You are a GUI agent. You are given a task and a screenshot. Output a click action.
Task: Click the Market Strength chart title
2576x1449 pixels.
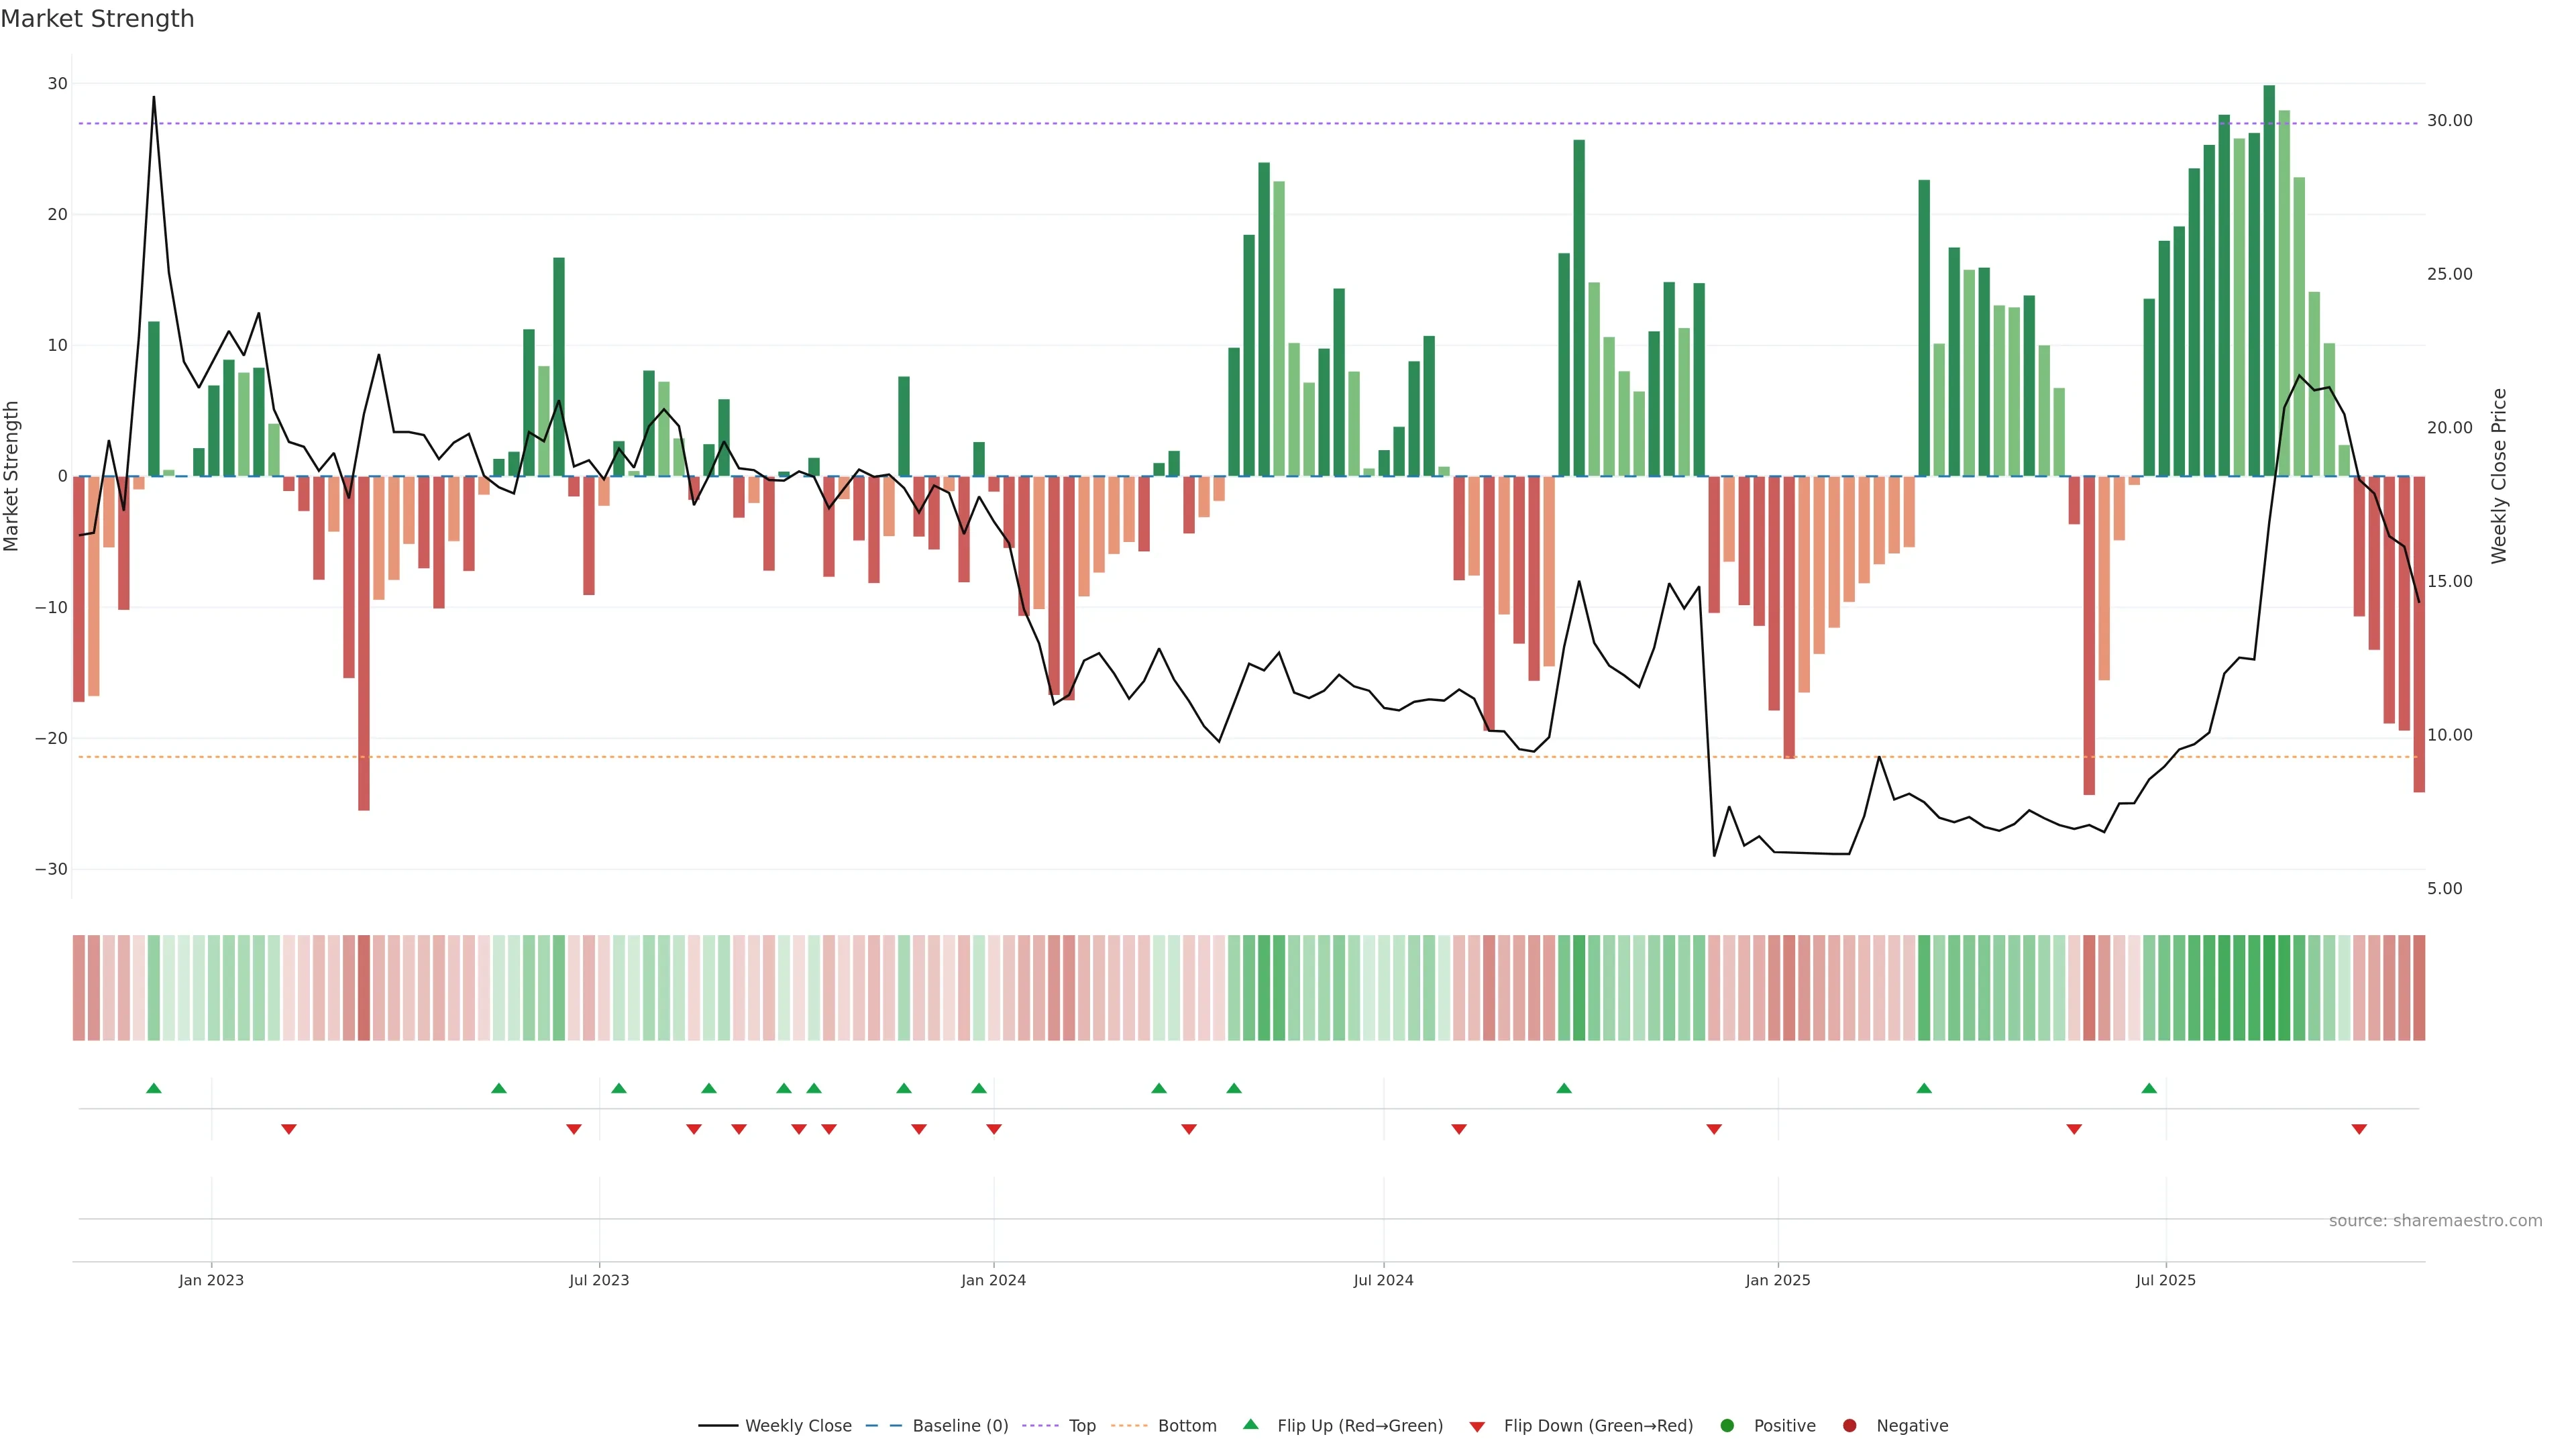coord(97,19)
